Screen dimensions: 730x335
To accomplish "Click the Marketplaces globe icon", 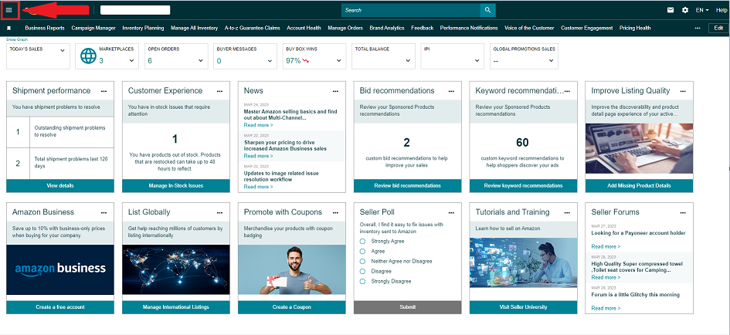I will click(x=89, y=56).
